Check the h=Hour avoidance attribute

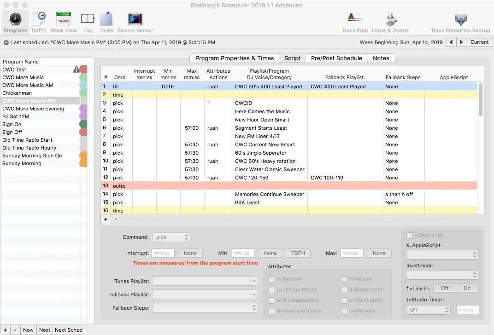(271, 311)
